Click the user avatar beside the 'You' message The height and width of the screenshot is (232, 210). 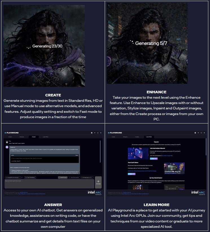pyautogui.click(x=7, y=142)
